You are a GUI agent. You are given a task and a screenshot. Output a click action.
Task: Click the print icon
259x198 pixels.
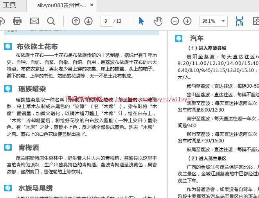(x=17, y=21)
